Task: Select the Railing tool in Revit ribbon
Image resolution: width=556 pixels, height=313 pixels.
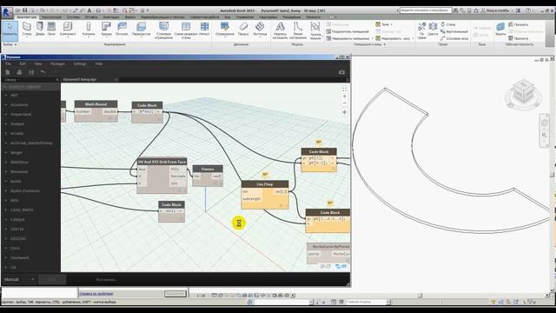Action: tap(224, 29)
